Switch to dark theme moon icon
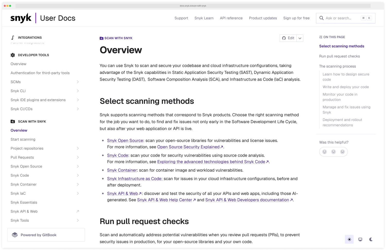The image size is (386, 250). (371, 239)
